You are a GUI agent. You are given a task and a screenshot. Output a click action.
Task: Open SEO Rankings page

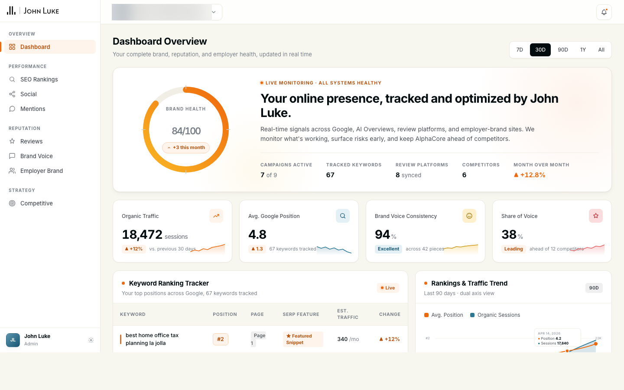50,79
